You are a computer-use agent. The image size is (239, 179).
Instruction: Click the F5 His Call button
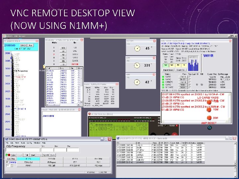[29, 162]
